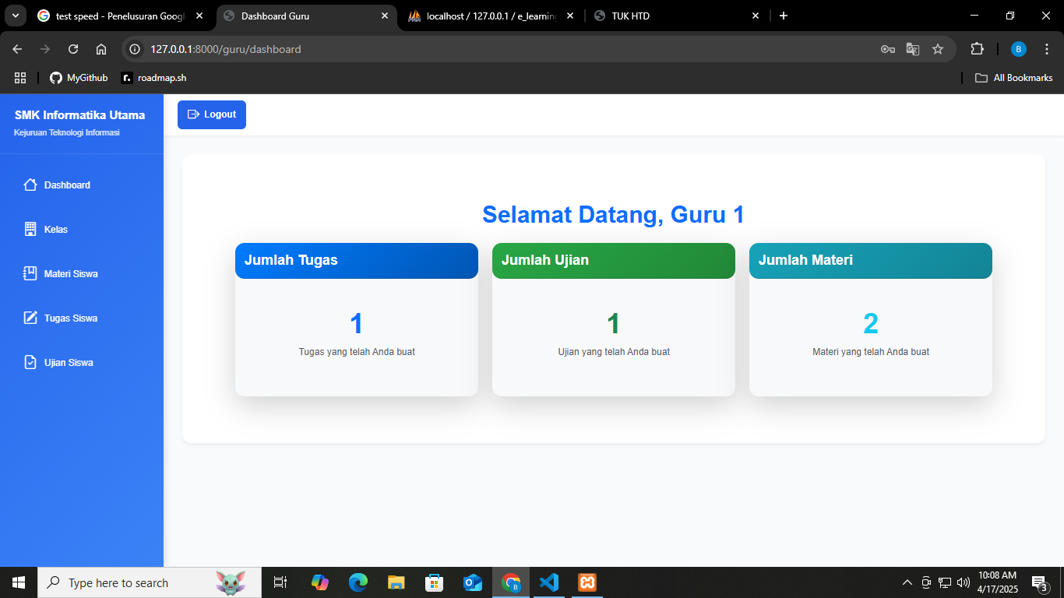The image size is (1064, 598).
Task: Launch Visual Studio Code from taskbar
Action: pyautogui.click(x=549, y=582)
